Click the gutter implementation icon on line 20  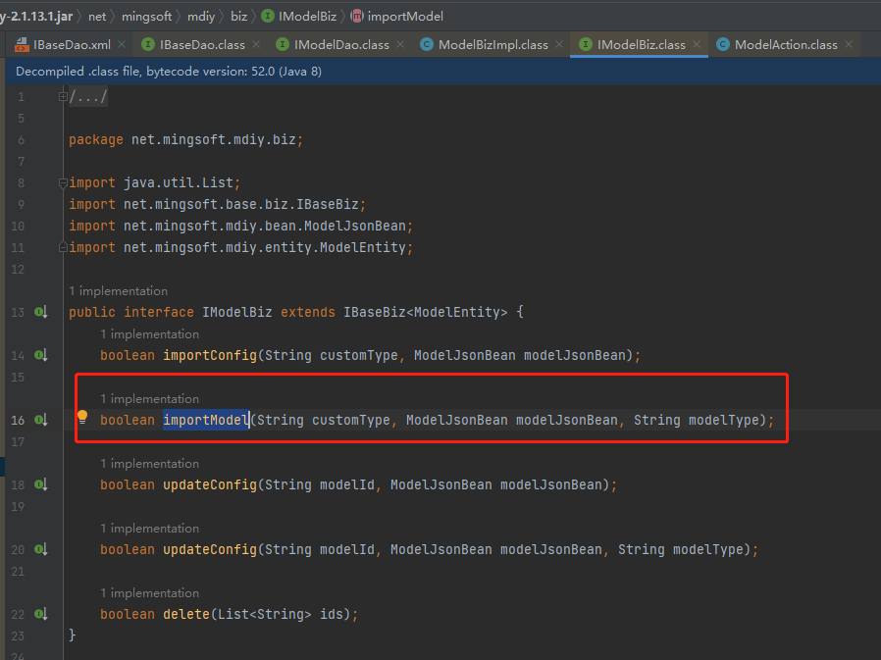[x=40, y=549]
